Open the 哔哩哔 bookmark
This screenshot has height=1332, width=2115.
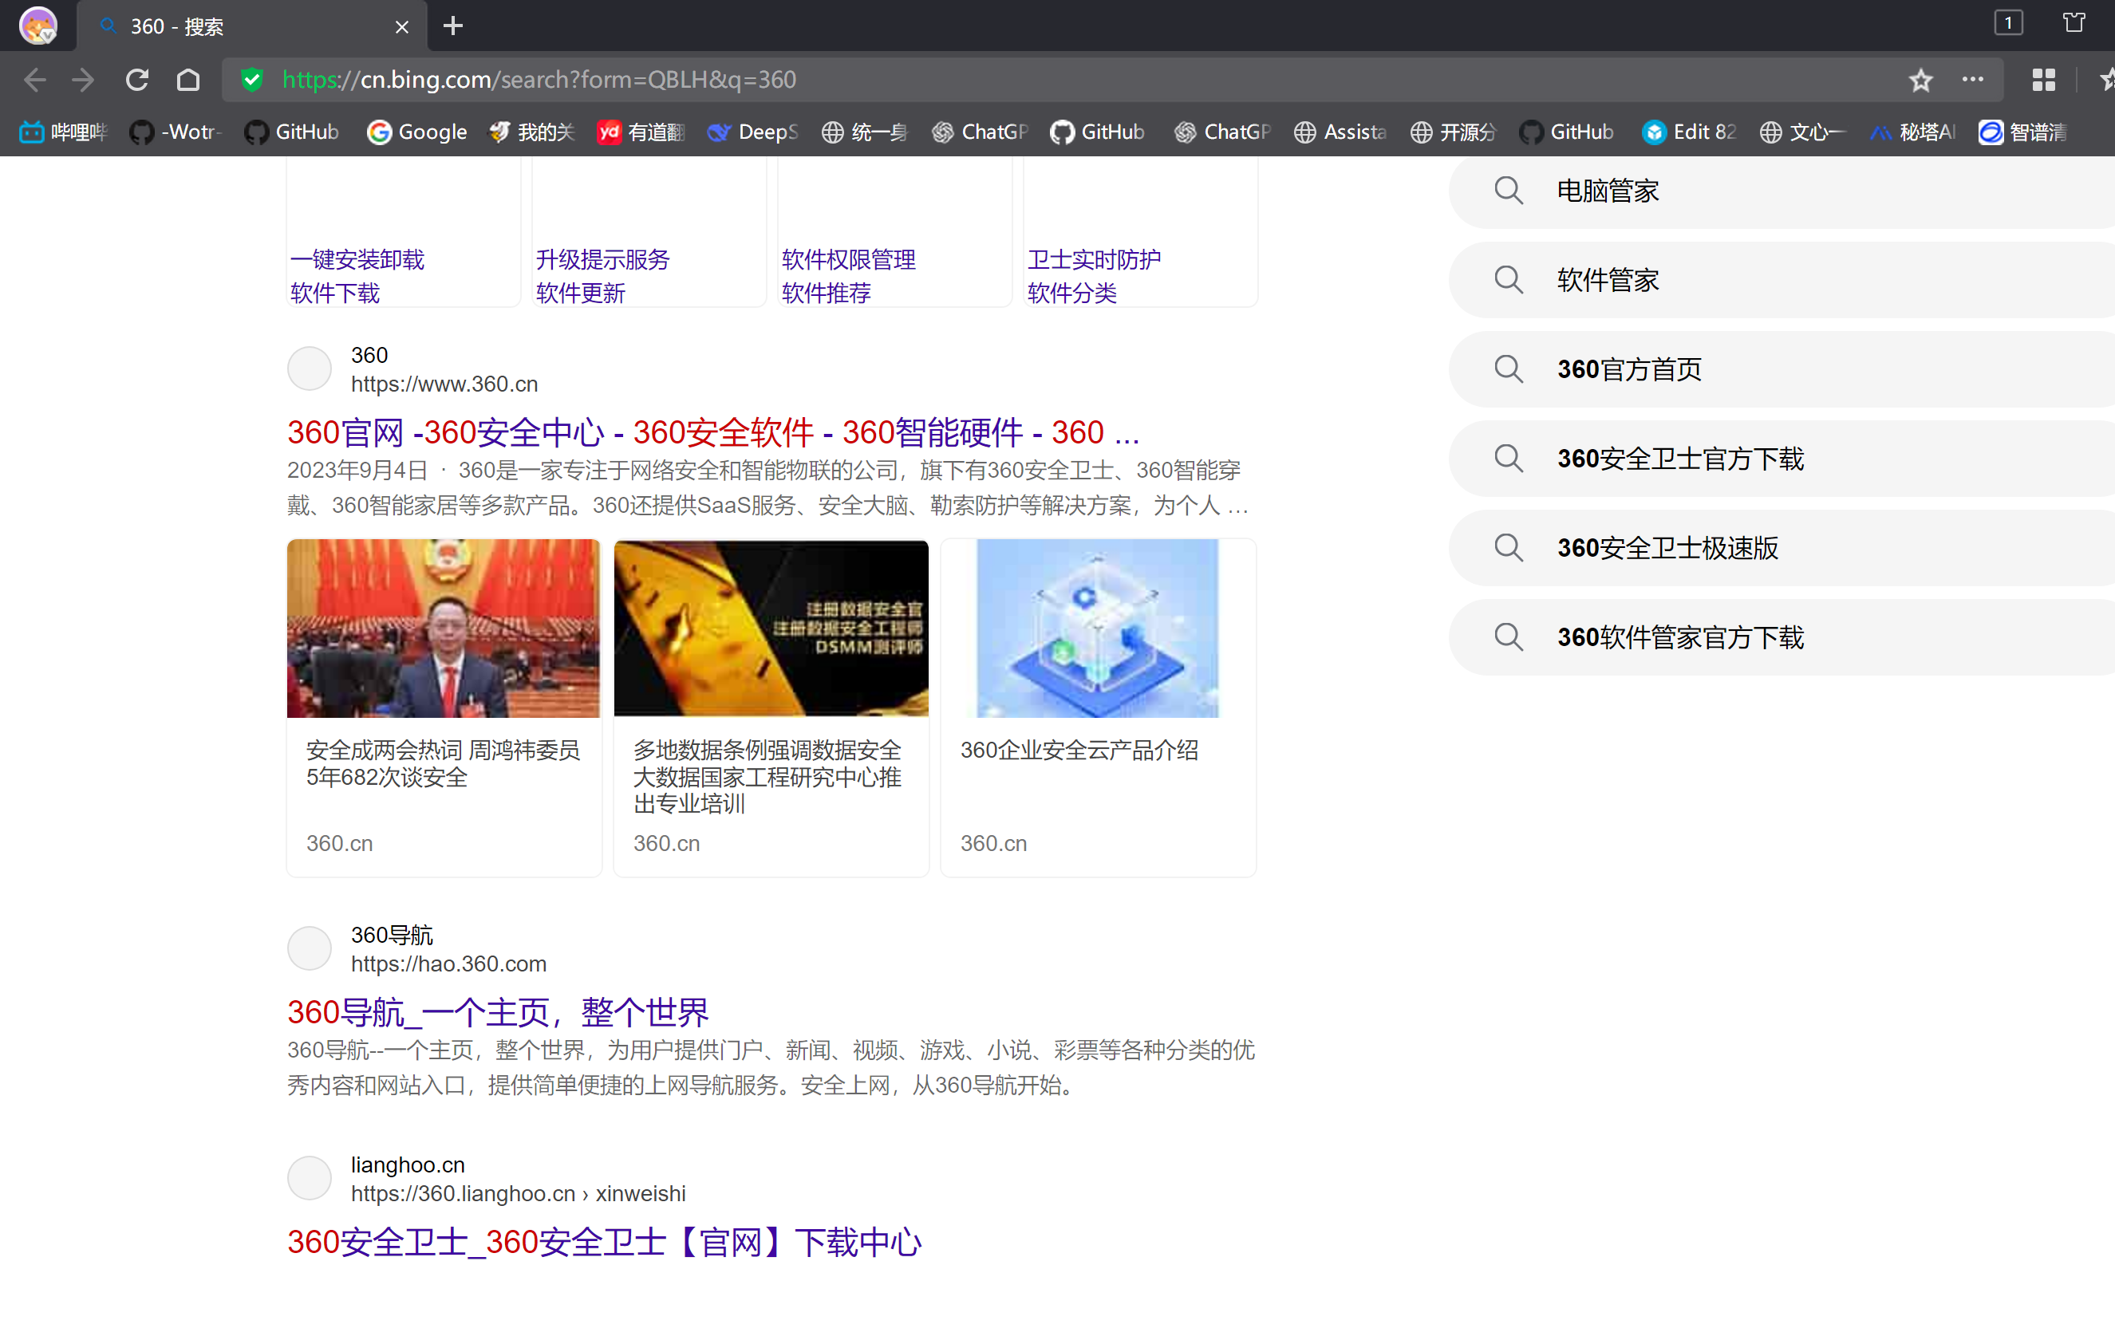tap(63, 132)
